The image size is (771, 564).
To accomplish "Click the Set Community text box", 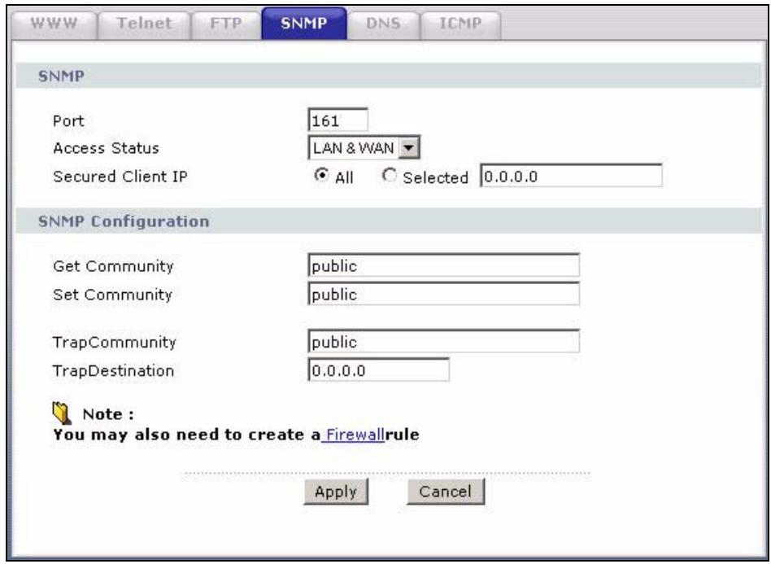I will click(x=443, y=294).
